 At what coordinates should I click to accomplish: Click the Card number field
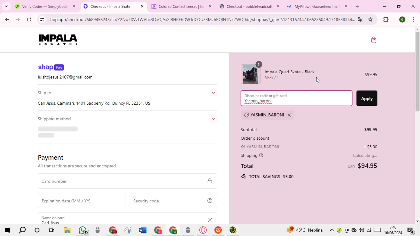click(127, 181)
